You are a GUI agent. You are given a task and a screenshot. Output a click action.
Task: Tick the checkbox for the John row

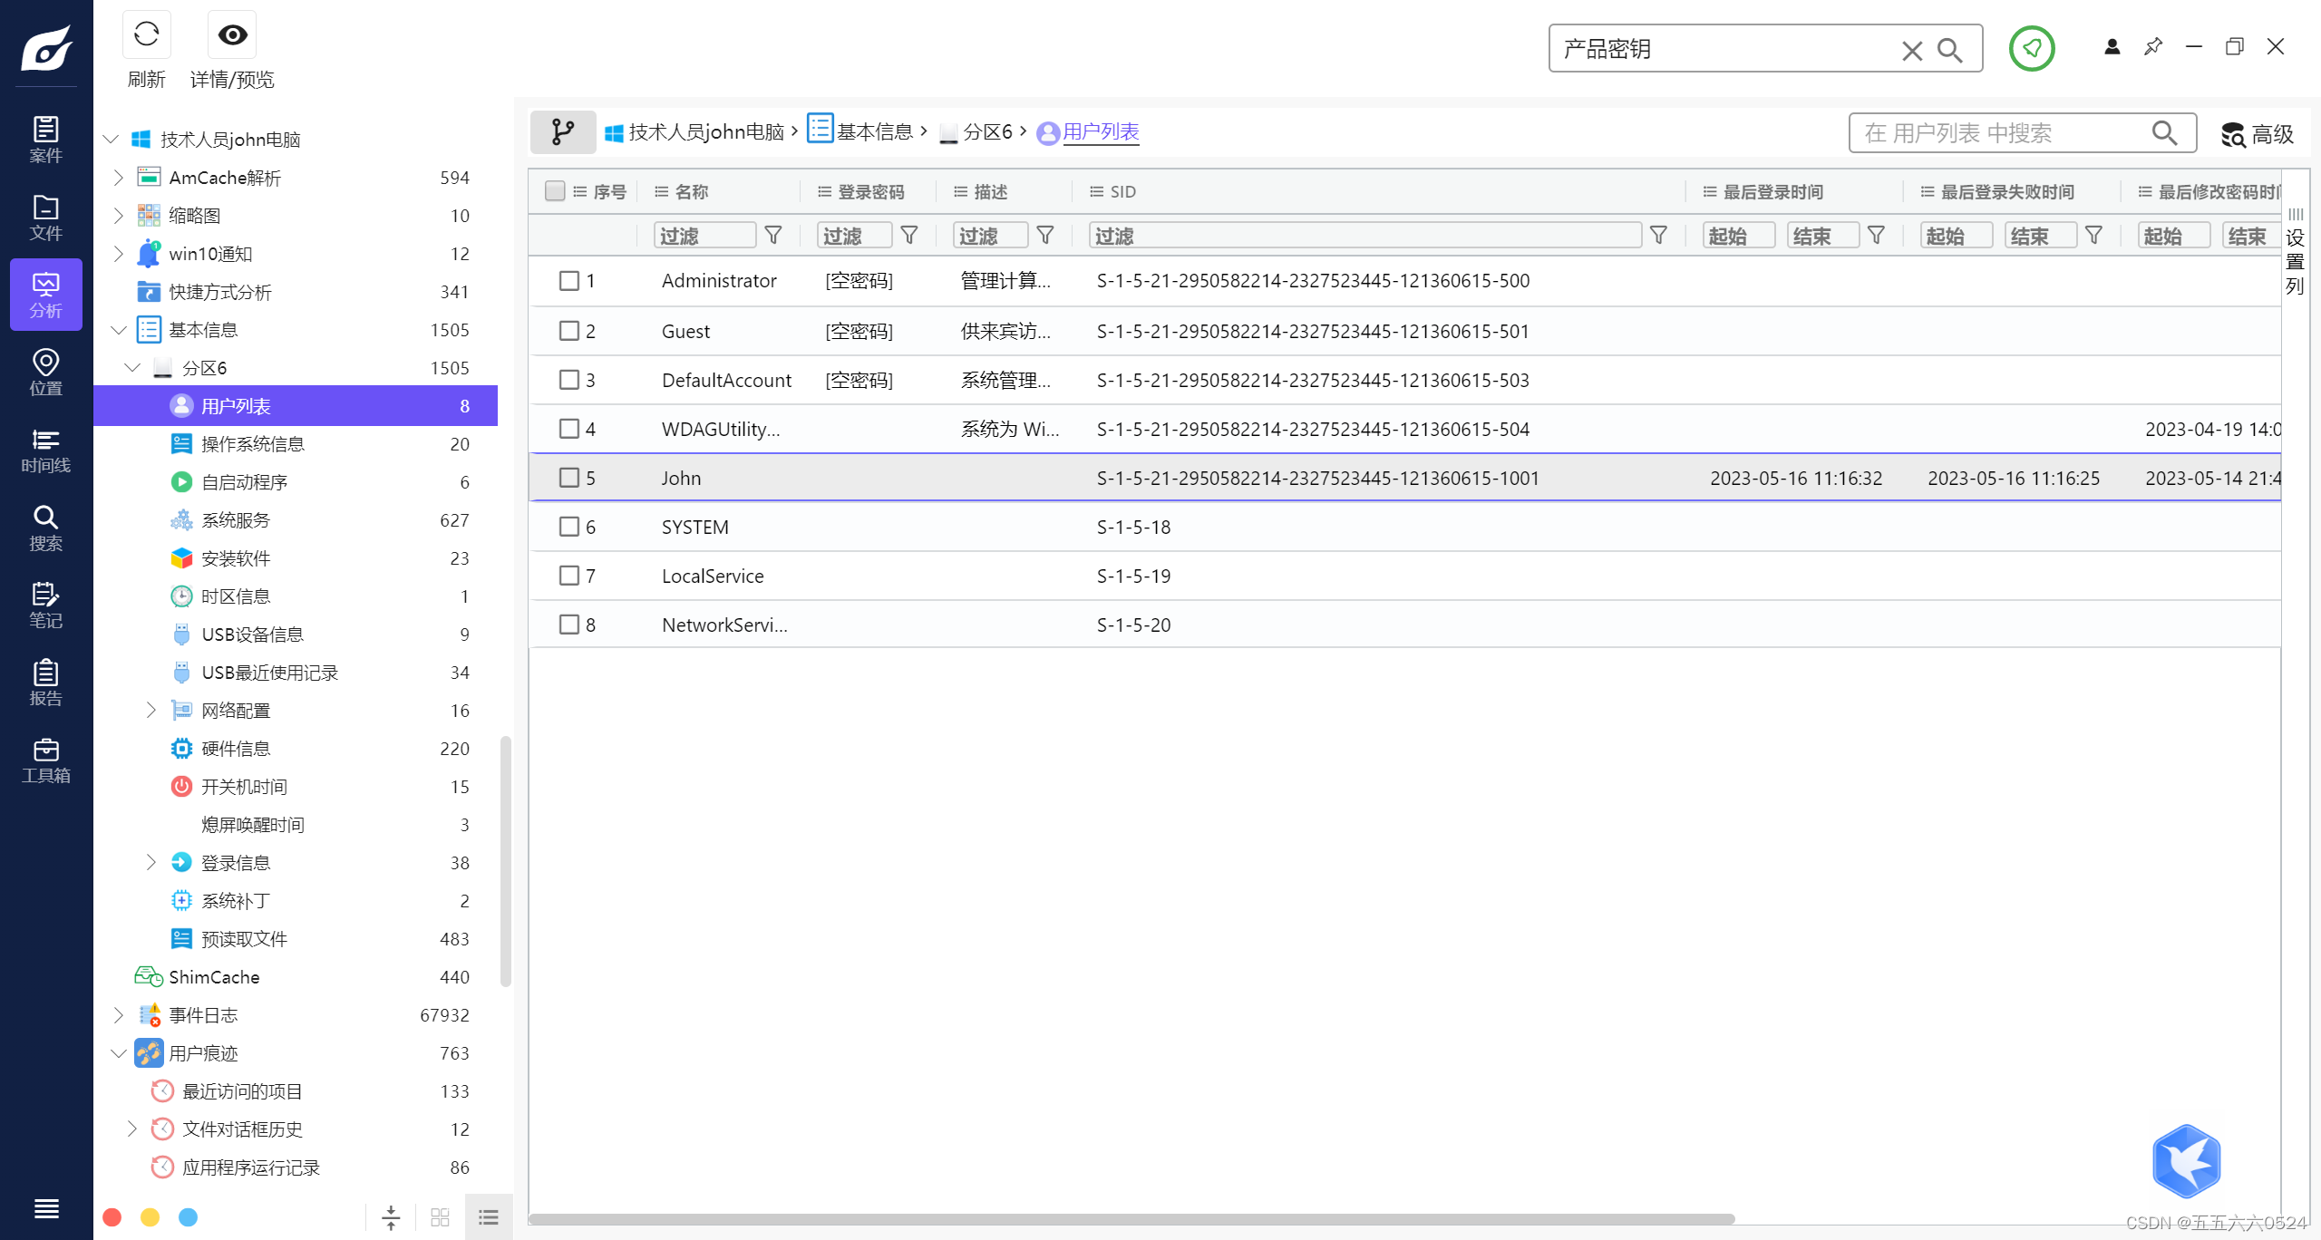pyautogui.click(x=569, y=478)
